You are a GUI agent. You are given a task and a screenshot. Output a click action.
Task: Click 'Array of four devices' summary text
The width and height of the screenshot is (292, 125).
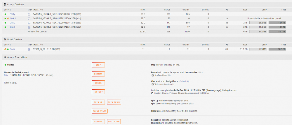(37, 32)
